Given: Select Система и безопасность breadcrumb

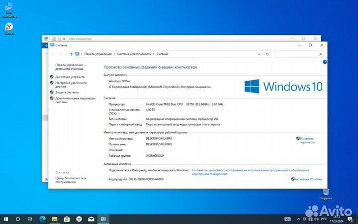Looking at the screenshot, I should tap(134, 54).
